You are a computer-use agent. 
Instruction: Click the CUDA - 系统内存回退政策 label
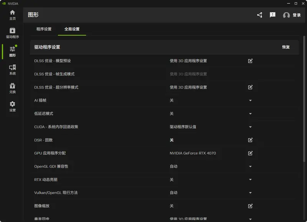coord(56,127)
